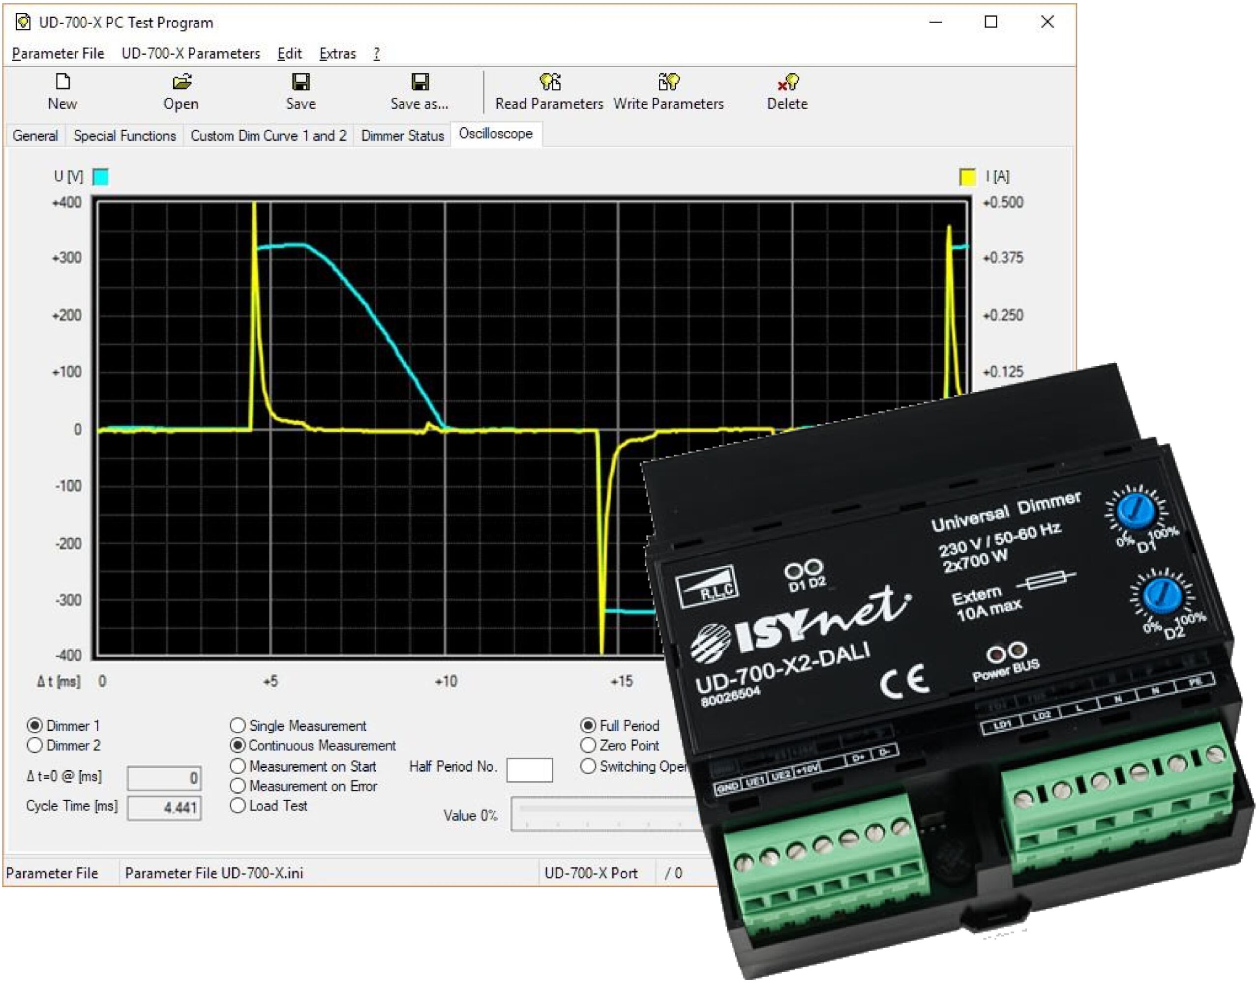1259x986 pixels.
Task: Select the Dimmer 1 radio button
Action: (34, 725)
